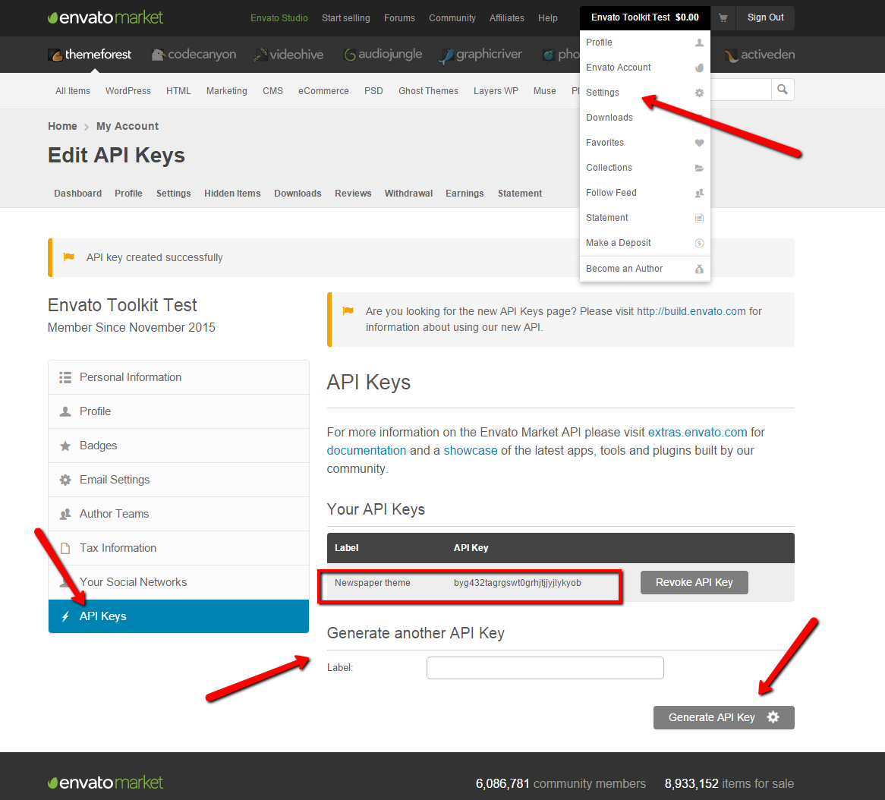
Task: Go to My Account breadcrumb
Action: (128, 127)
